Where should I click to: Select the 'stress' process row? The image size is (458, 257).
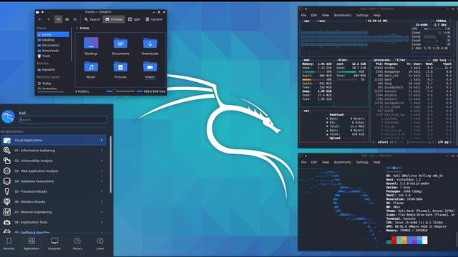[413, 68]
